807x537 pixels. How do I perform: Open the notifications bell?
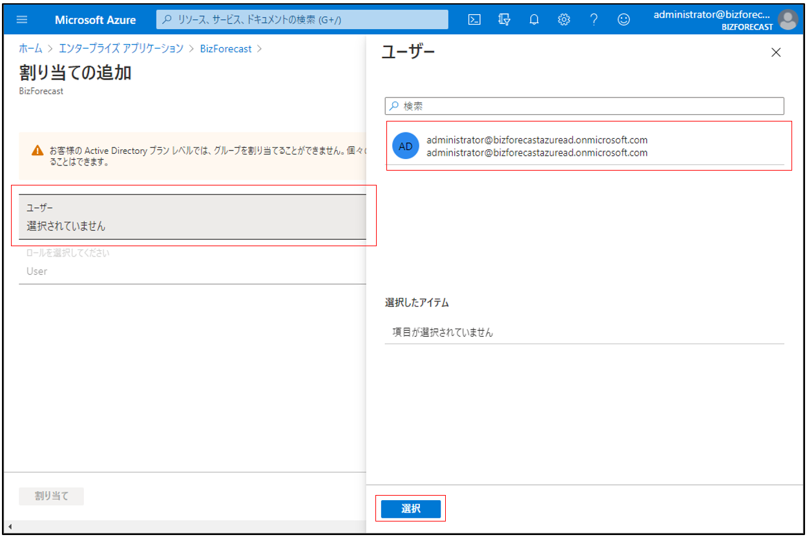pos(534,19)
